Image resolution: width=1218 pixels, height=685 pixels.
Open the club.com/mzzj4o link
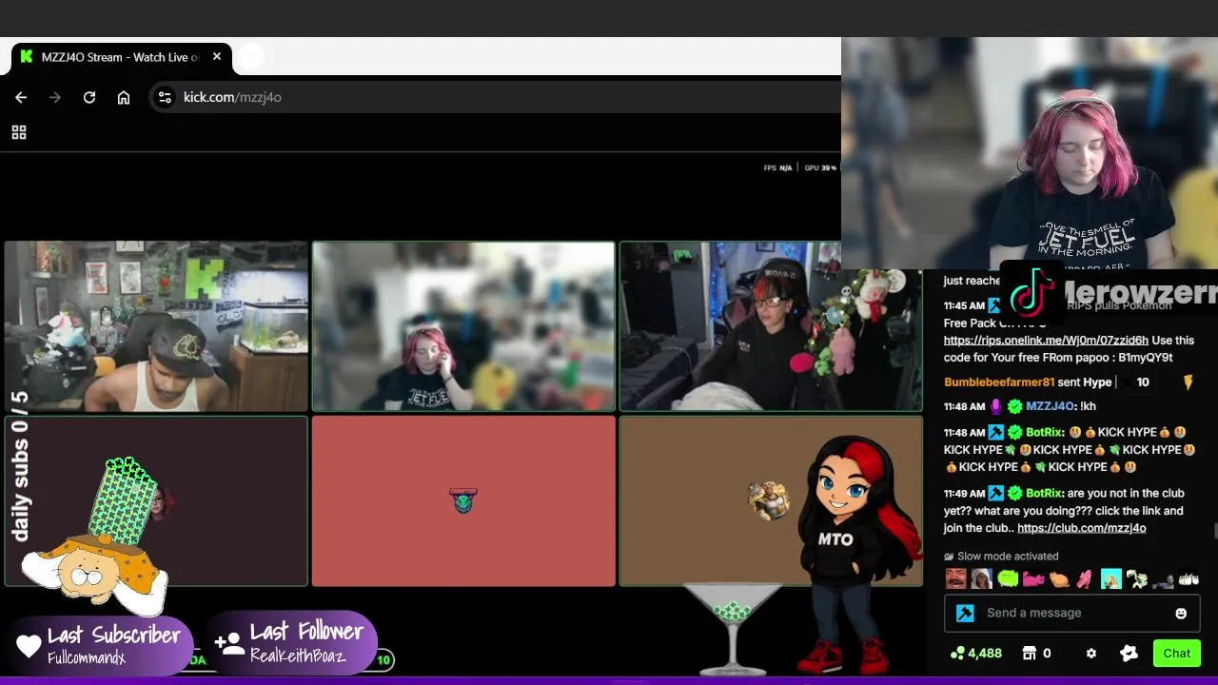pos(1082,528)
